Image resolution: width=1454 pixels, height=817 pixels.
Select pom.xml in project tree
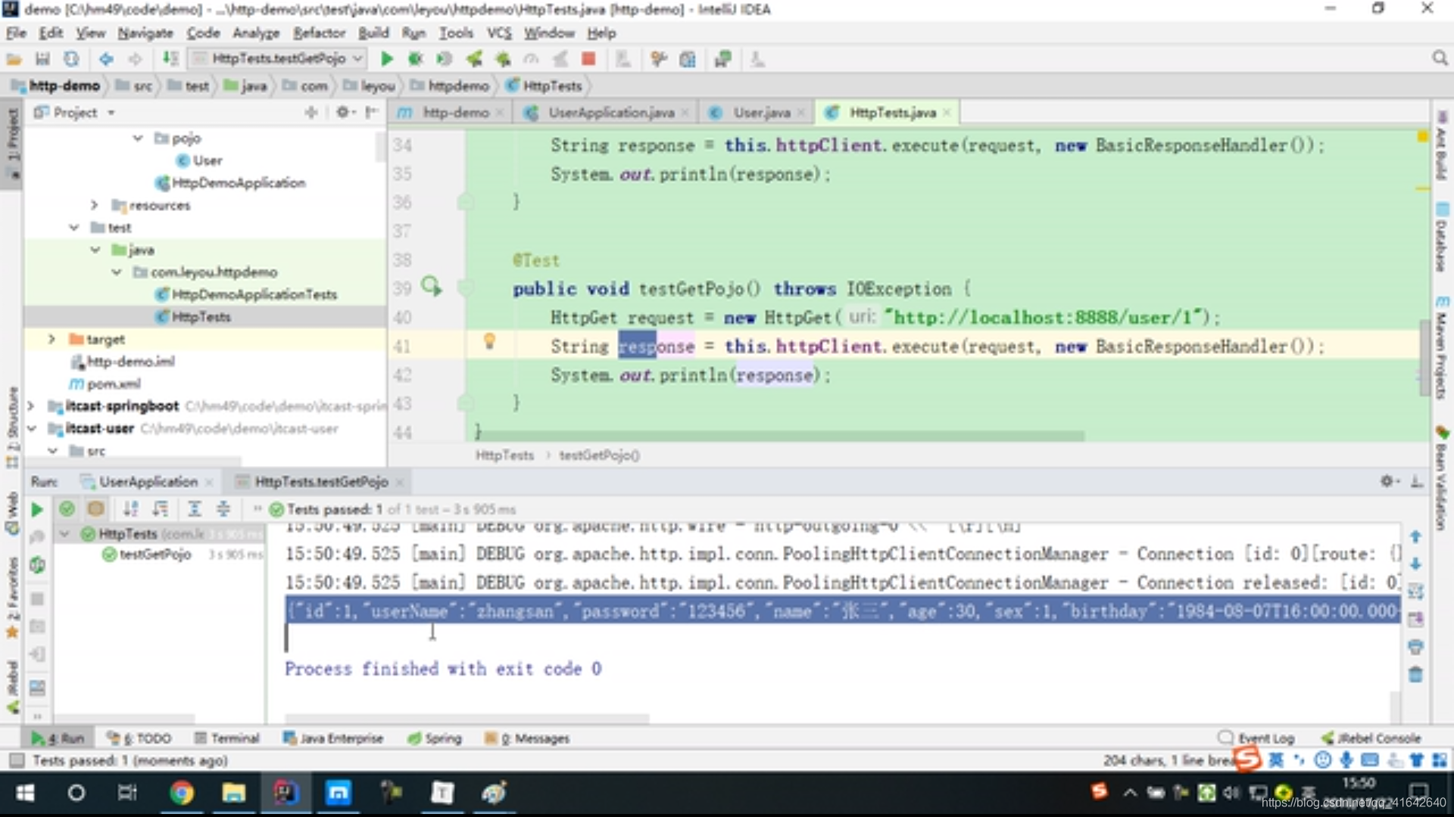tap(114, 384)
